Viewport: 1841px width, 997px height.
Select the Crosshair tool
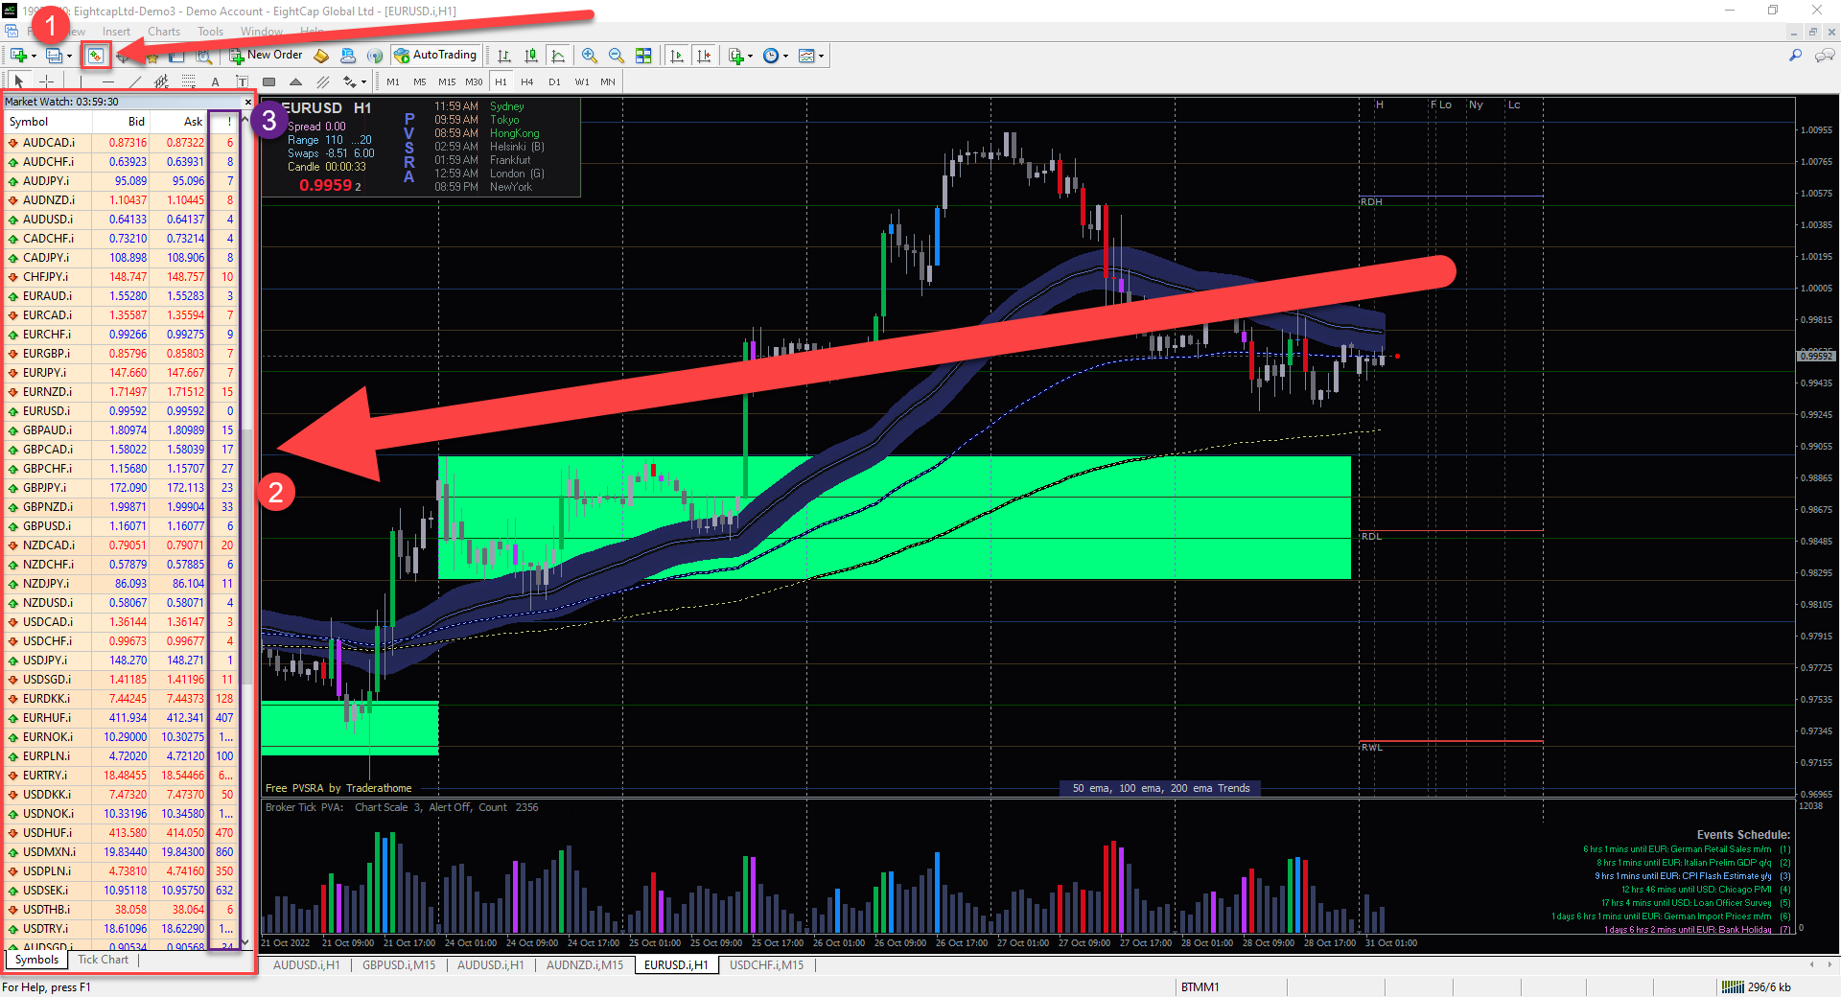point(46,81)
